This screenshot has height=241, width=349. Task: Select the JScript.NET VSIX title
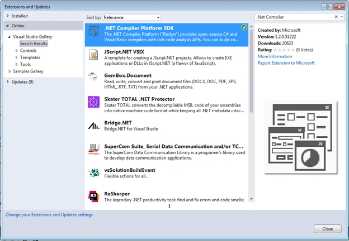tap(124, 52)
